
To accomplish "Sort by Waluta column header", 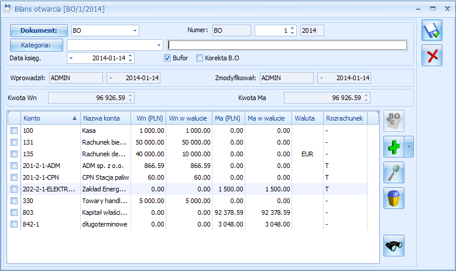I will click(x=307, y=118).
